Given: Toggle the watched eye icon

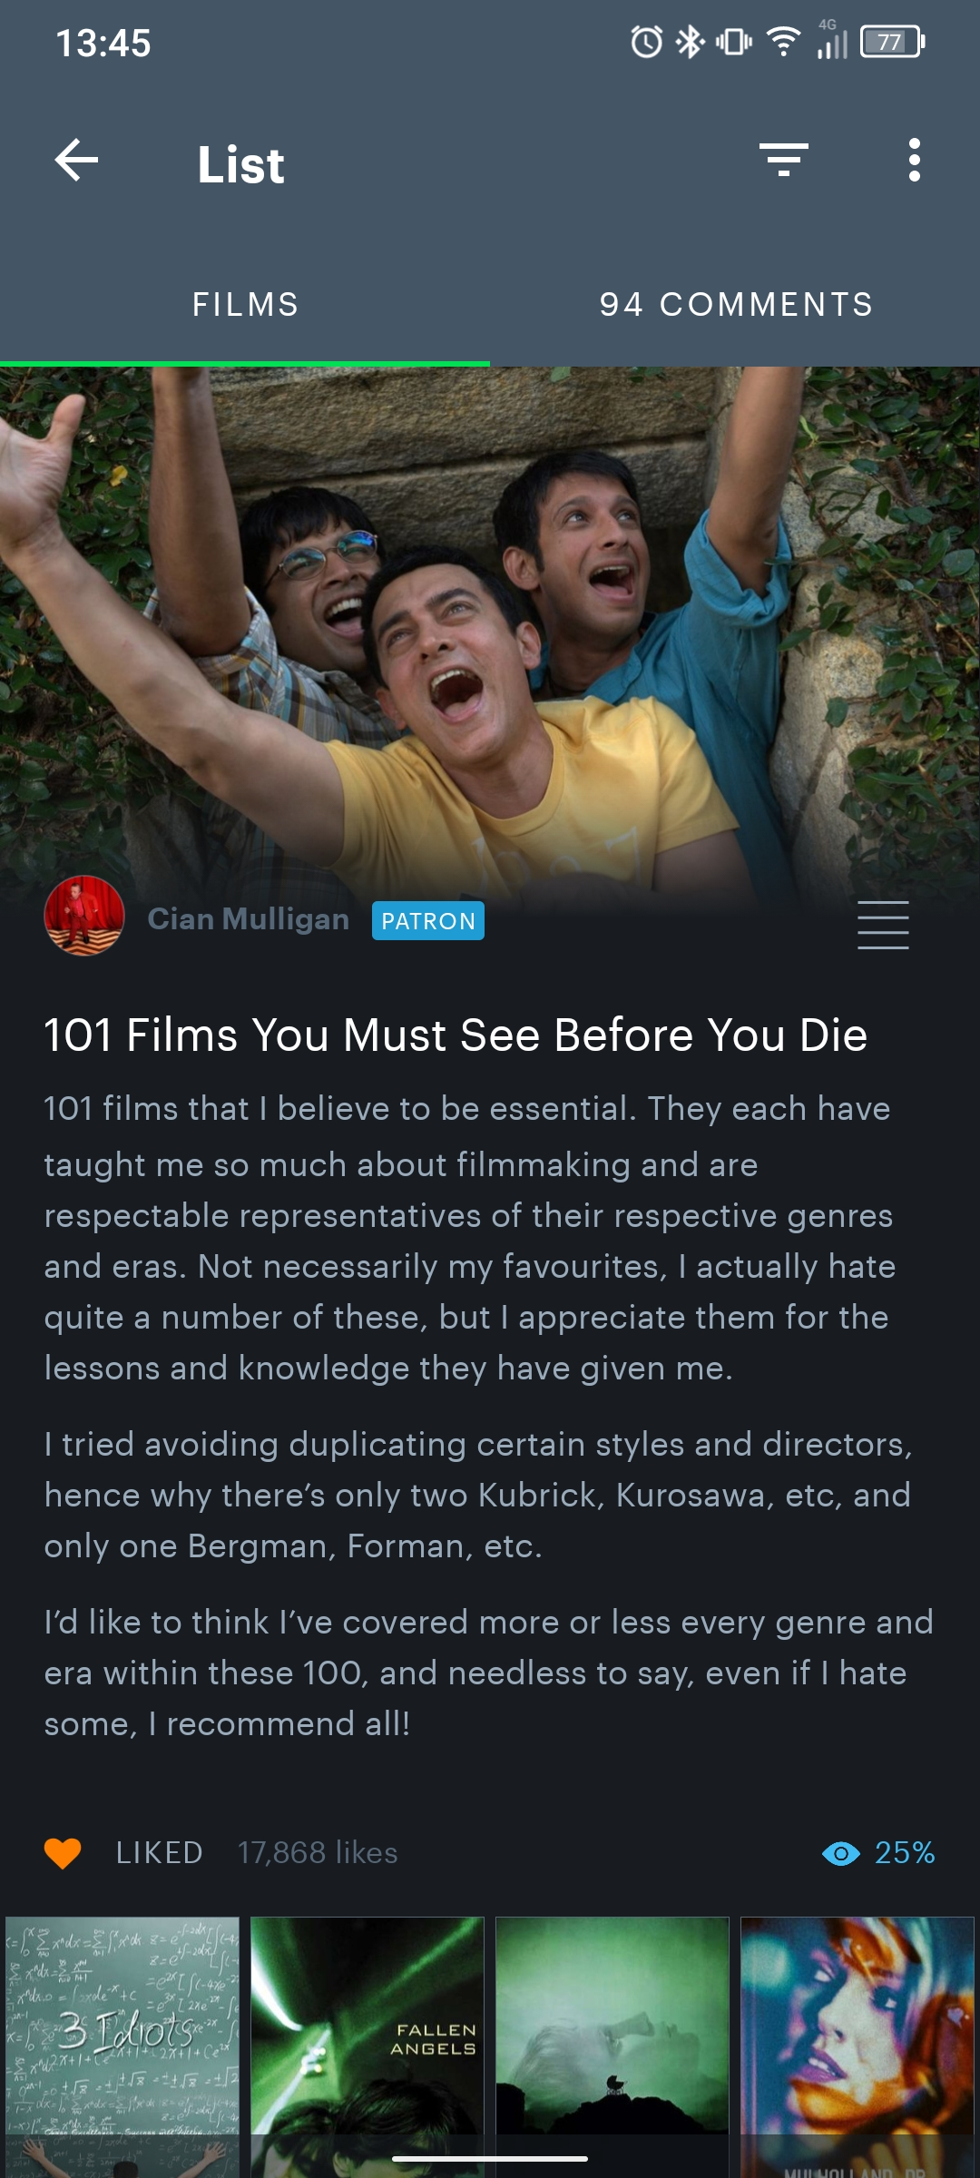Looking at the screenshot, I should pyautogui.click(x=841, y=1853).
